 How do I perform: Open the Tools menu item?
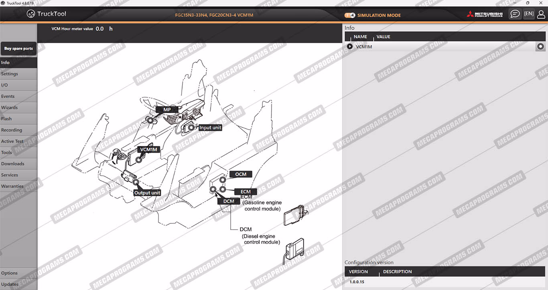(18, 152)
